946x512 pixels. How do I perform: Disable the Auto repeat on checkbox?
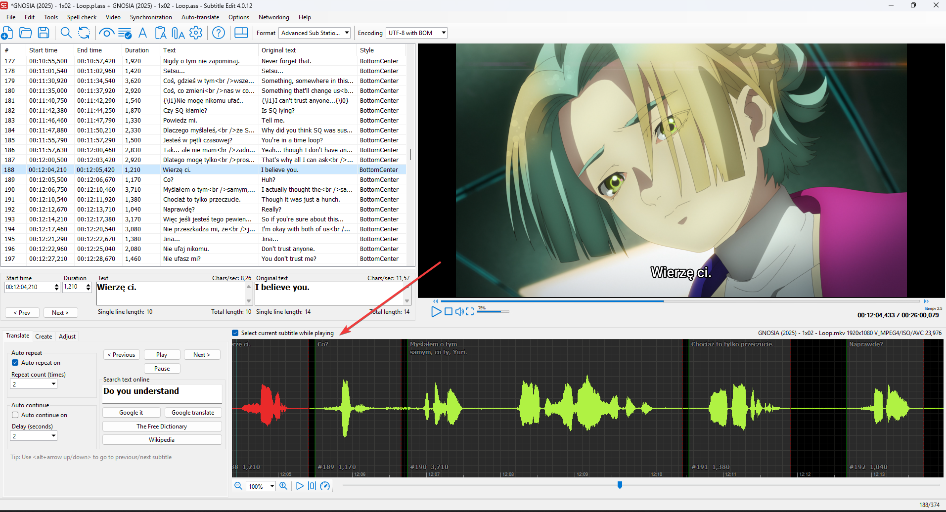pyautogui.click(x=15, y=363)
